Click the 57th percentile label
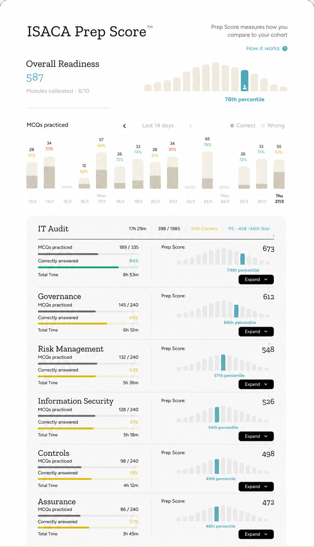The height and width of the screenshot is (547, 314). (x=229, y=376)
